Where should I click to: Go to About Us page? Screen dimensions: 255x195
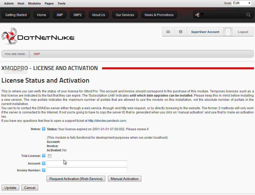tap(98, 15)
